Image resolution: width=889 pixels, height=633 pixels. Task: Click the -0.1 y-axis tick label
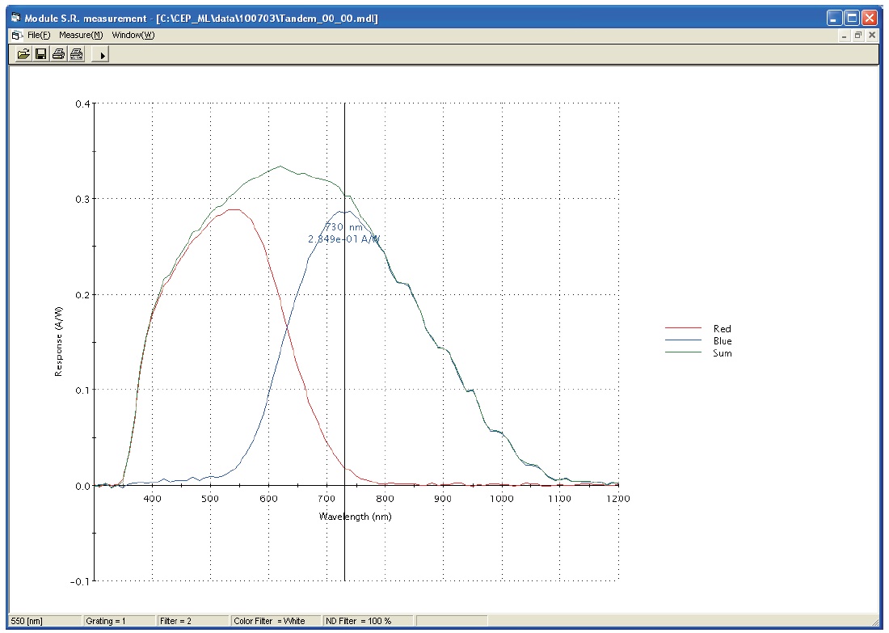tap(80, 582)
